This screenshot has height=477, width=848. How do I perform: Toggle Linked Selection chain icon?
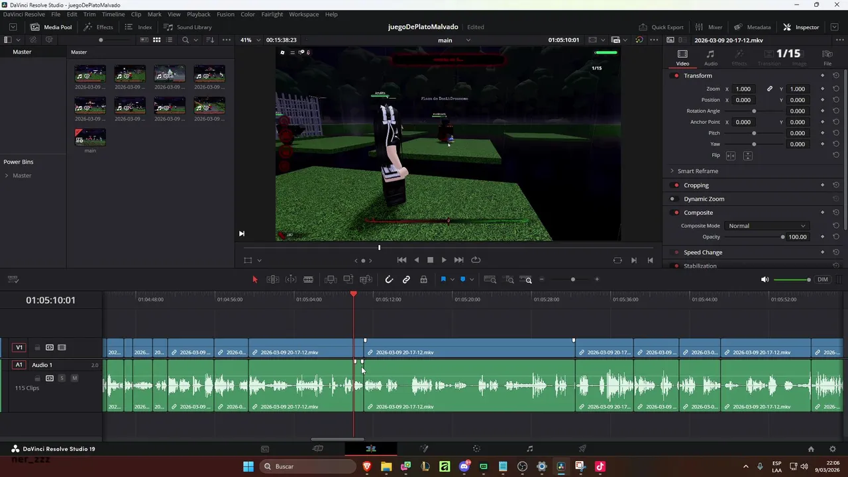406,280
